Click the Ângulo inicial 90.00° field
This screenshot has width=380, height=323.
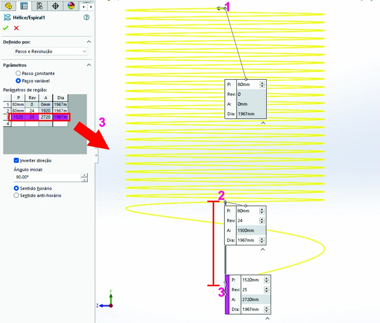click(47, 177)
